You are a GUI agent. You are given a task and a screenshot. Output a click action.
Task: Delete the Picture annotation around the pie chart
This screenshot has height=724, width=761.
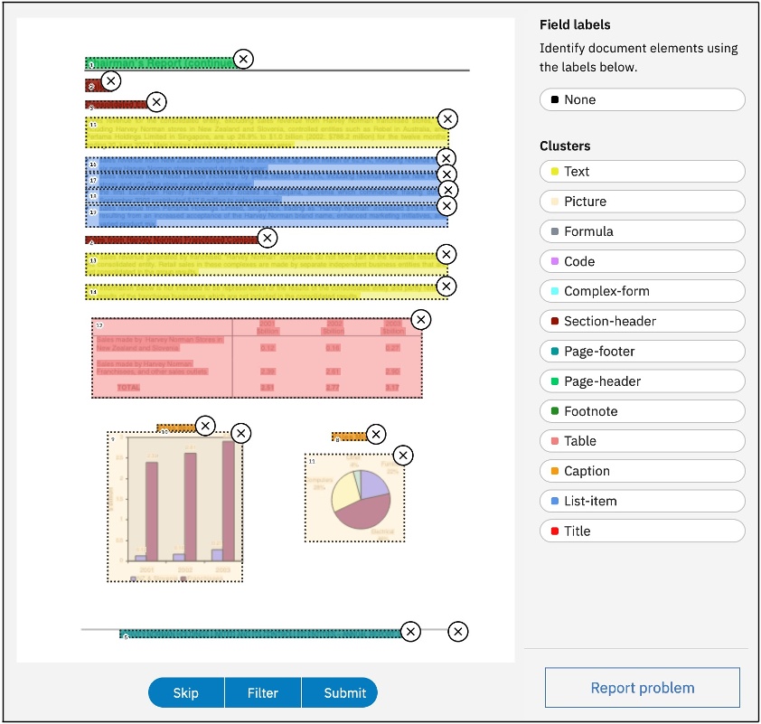(x=403, y=455)
